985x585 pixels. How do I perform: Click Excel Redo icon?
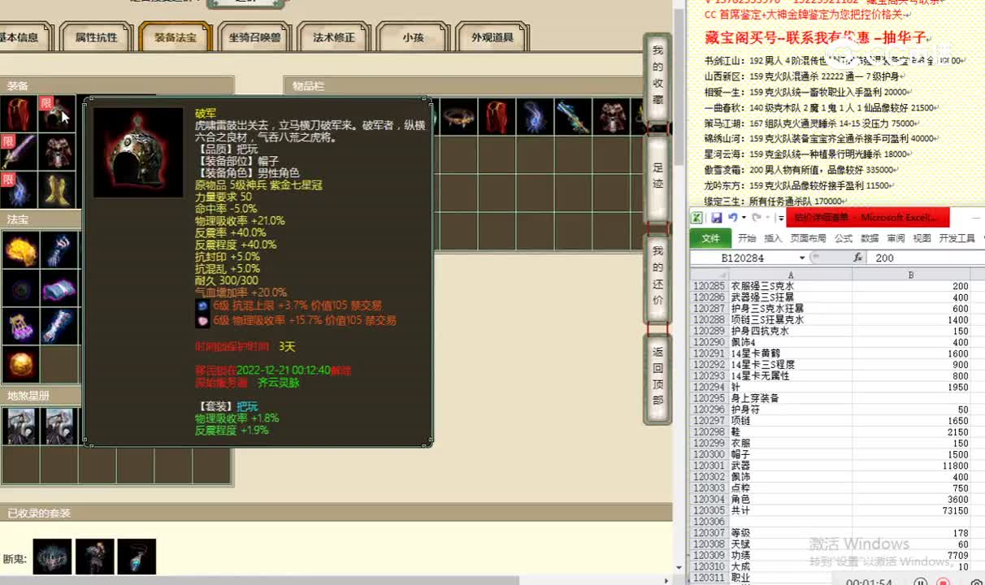pos(756,218)
